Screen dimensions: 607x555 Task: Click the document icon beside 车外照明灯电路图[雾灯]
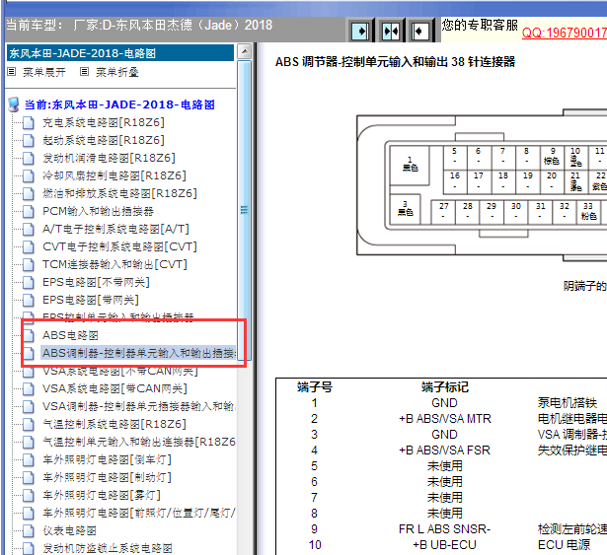(x=29, y=496)
